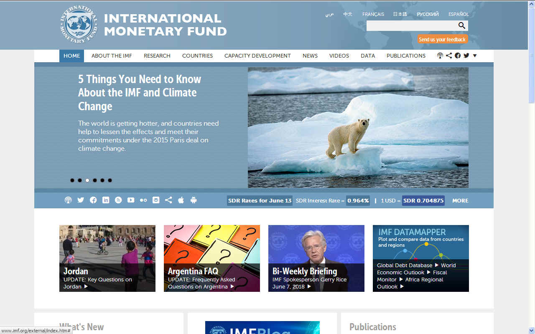This screenshot has width=535, height=334.
Task: Open the HOME menu tab
Action: pyautogui.click(x=71, y=56)
